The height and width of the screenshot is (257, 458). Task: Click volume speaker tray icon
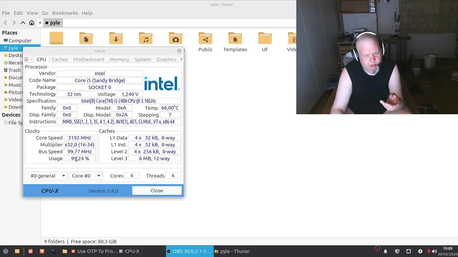434,251
